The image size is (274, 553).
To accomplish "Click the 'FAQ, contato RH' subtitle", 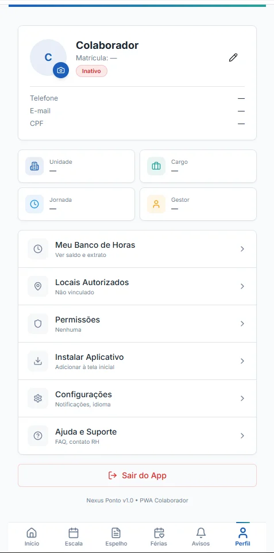I will [77, 442].
